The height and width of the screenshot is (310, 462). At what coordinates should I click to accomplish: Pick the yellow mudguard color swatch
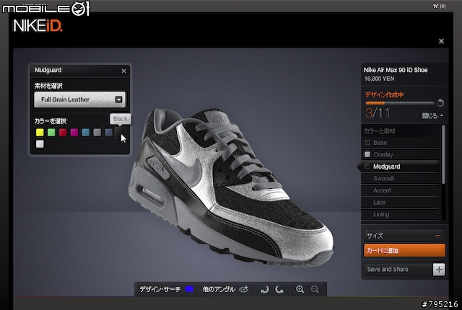click(x=40, y=133)
